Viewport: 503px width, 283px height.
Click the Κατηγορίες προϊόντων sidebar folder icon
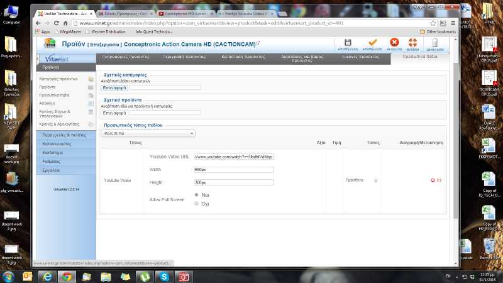91,79
